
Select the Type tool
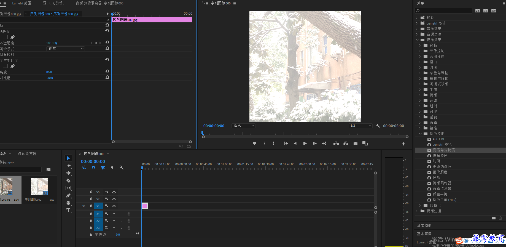pyautogui.click(x=68, y=210)
